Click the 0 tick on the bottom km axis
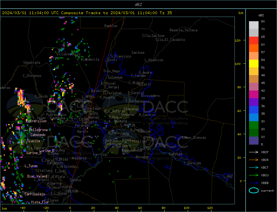Image resolution: width=277 pixels, height=212 pixels. click(x=70, y=208)
